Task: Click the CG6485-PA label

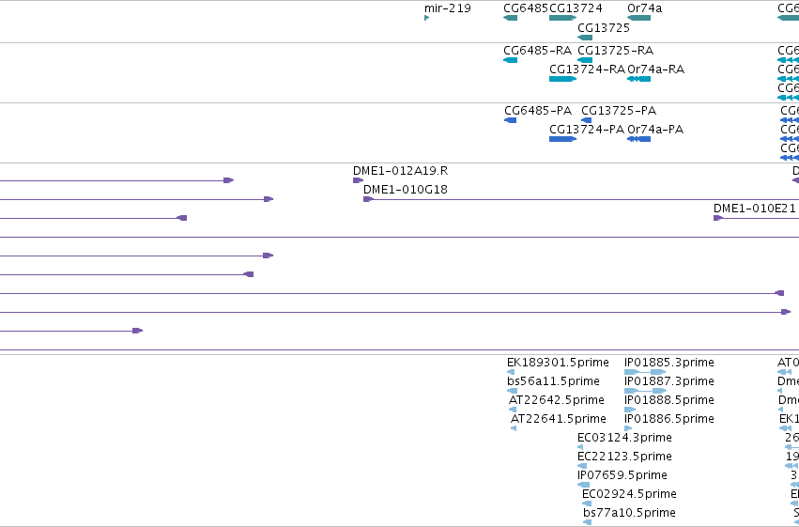Action: pyautogui.click(x=538, y=111)
